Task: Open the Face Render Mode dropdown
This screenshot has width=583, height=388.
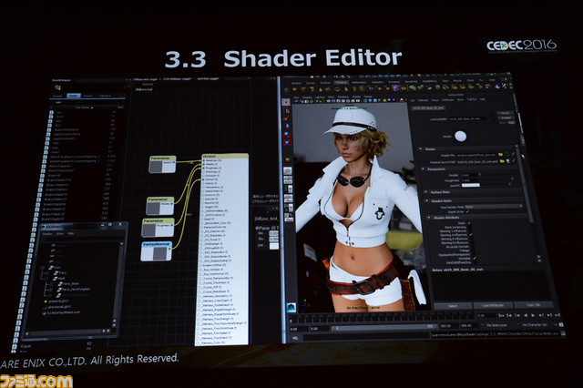Action: click(x=494, y=206)
